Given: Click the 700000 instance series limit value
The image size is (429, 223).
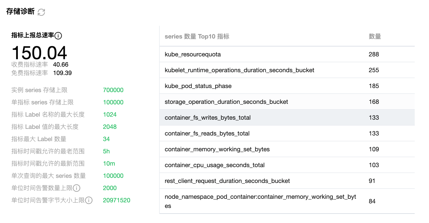Looking at the screenshot, I should click(x=113, y=90).
